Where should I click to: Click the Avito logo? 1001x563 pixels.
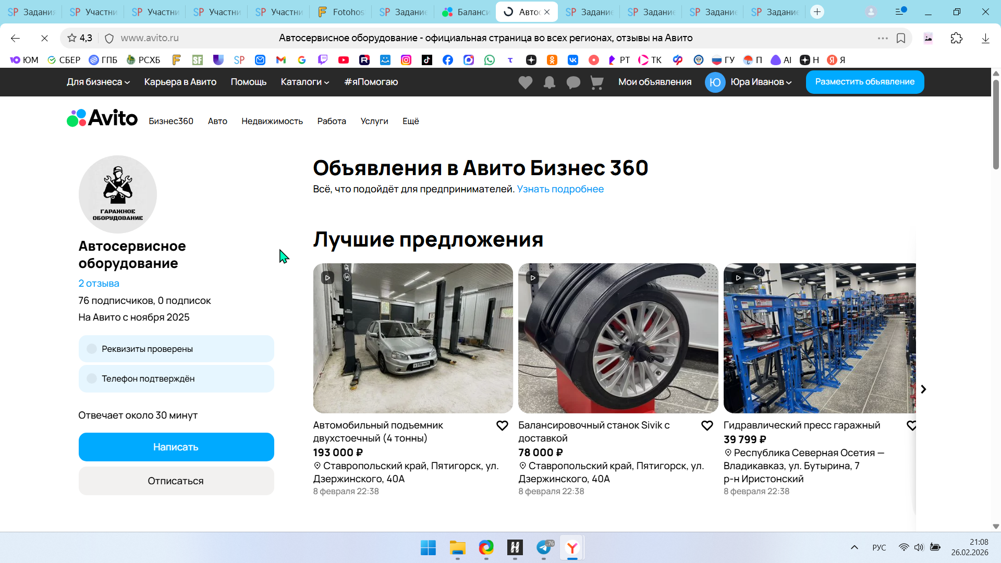point(102,118)
